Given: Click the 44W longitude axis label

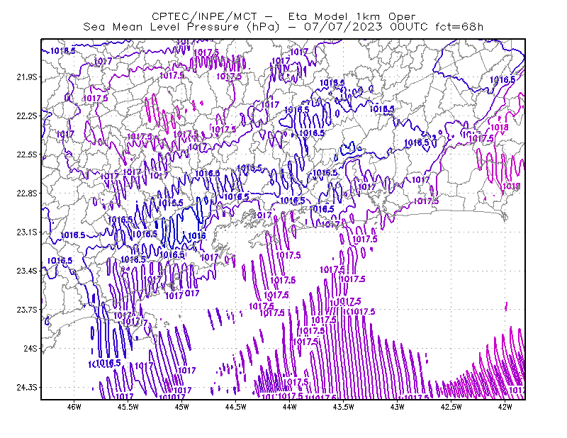Looking at the screenshot, I should click(290, 407).
